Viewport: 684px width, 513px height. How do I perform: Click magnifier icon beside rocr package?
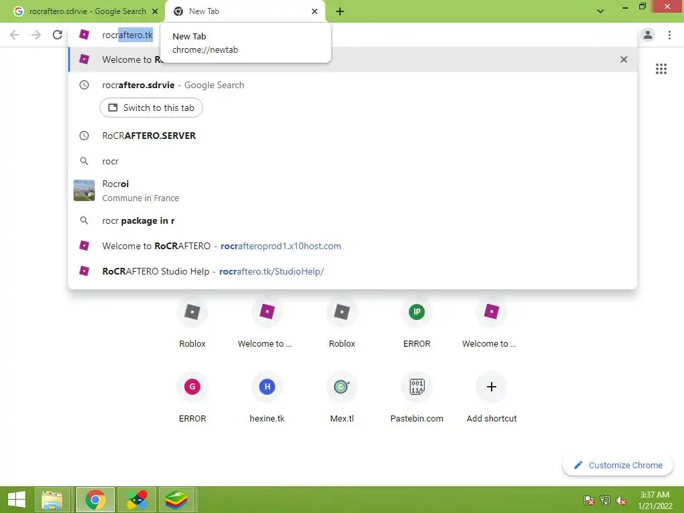[x=84, y=220]
